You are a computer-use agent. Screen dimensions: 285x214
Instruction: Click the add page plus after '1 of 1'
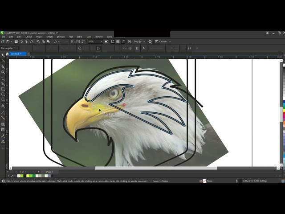39,172
